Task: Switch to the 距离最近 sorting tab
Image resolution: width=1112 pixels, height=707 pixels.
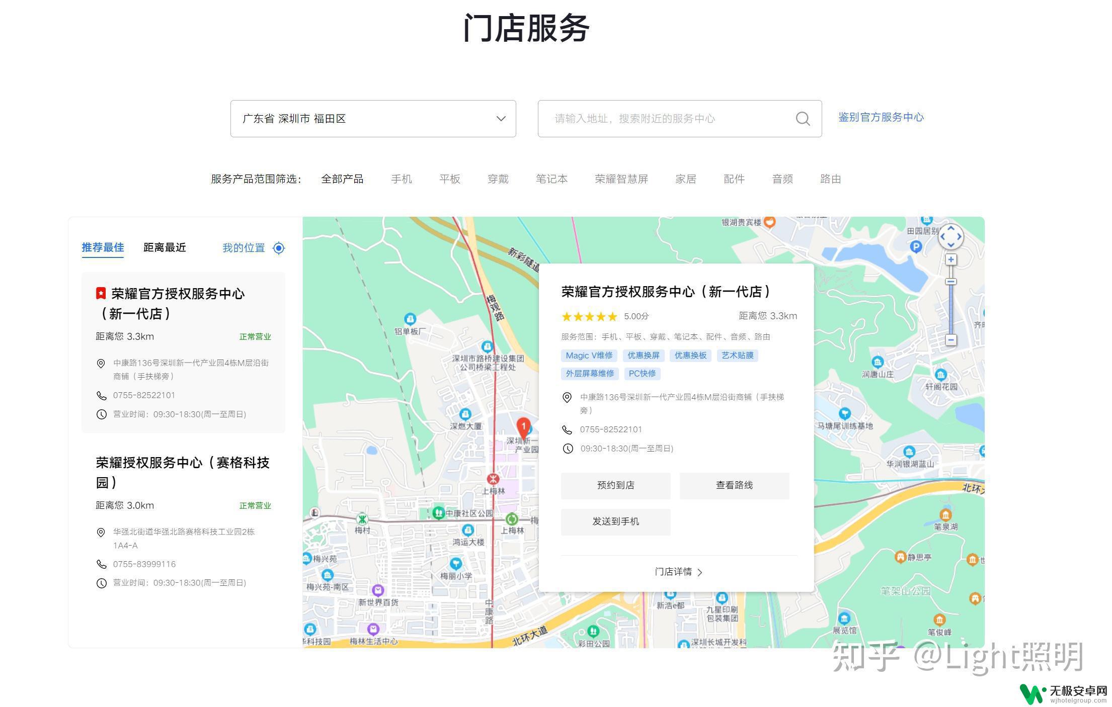Action: pos(165,247)
